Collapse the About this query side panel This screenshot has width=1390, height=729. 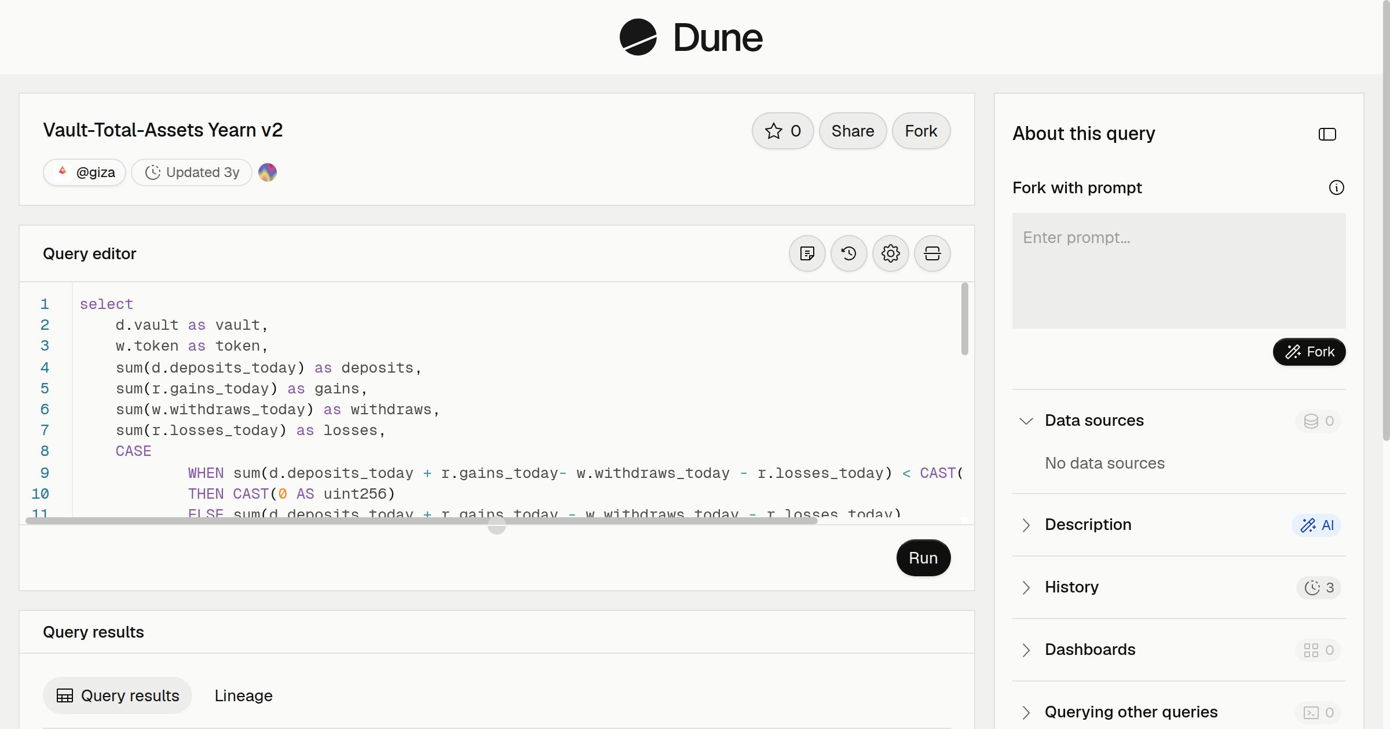(1327, 134)
